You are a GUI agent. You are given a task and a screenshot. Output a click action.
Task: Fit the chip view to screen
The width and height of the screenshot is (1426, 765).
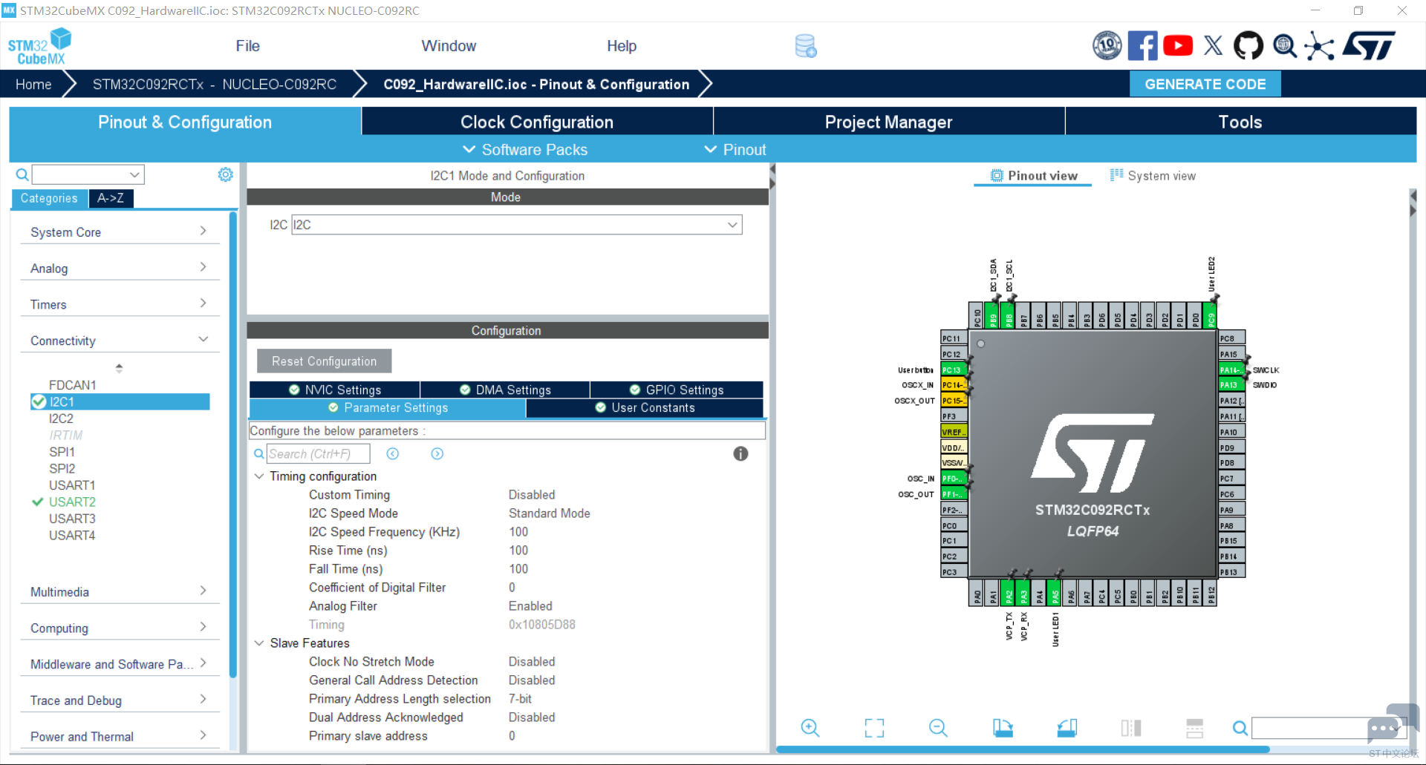[x=874, y=728]
